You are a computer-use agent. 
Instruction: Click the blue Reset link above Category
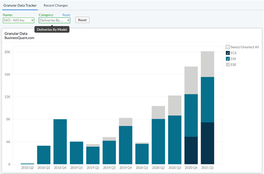click(x=66, y=15)
